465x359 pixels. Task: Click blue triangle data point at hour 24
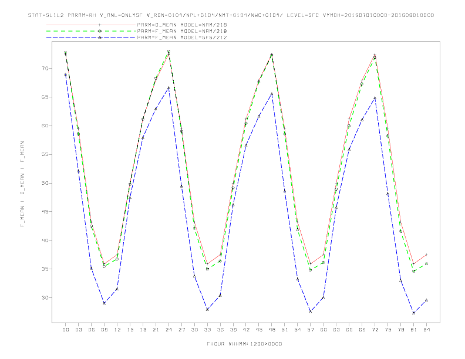pos(169,88)
